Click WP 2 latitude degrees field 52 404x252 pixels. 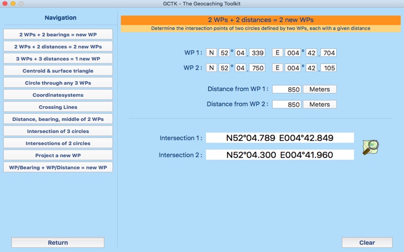[224, 68]
